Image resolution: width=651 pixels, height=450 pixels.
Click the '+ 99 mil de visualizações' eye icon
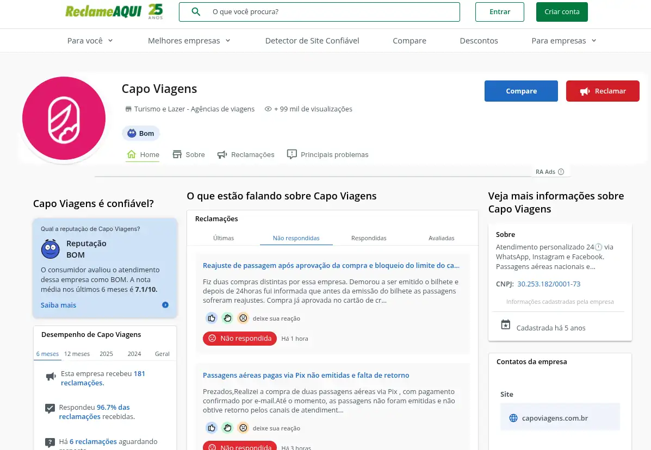[268, 109]
